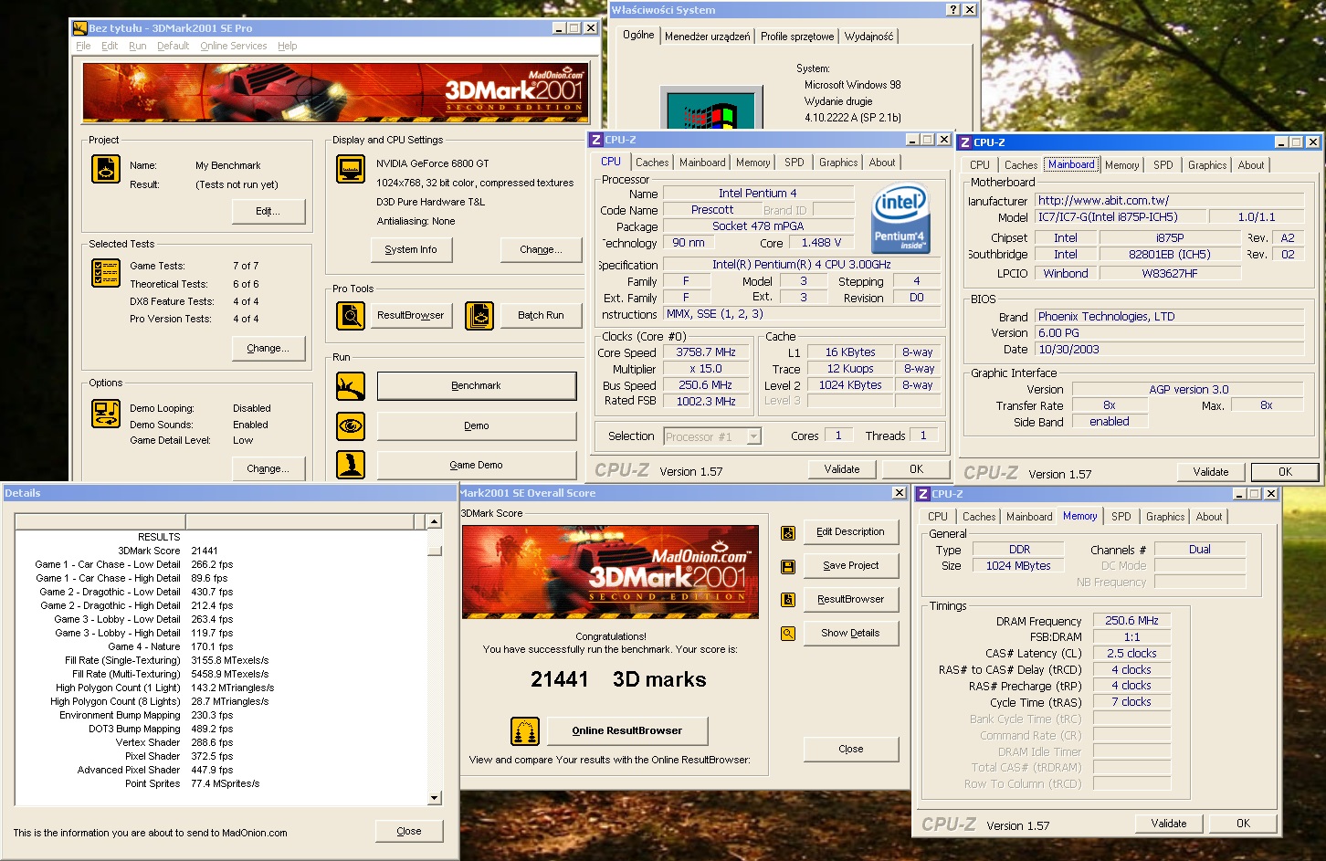Select Graphics tab in CPU-Z Memory window
Image resolution: width=1326 pixels, height=861 pixels.
(1165, 517)
